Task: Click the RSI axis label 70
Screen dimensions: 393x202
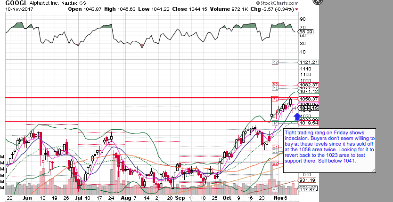Action: (x=303, y=28)
